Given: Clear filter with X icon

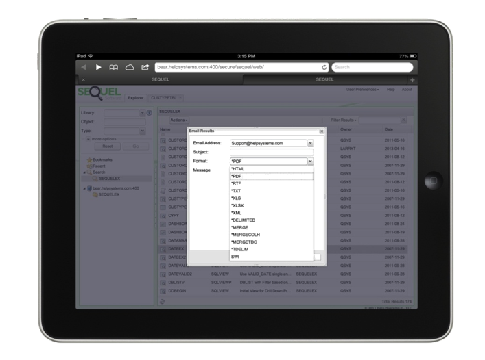Looking at the screenshot, I should tap(403, 120).
